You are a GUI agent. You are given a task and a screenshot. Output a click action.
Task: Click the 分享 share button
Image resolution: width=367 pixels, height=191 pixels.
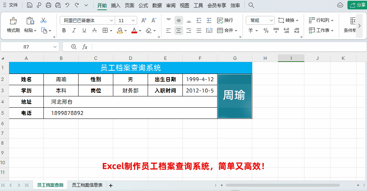pos(357,5)
